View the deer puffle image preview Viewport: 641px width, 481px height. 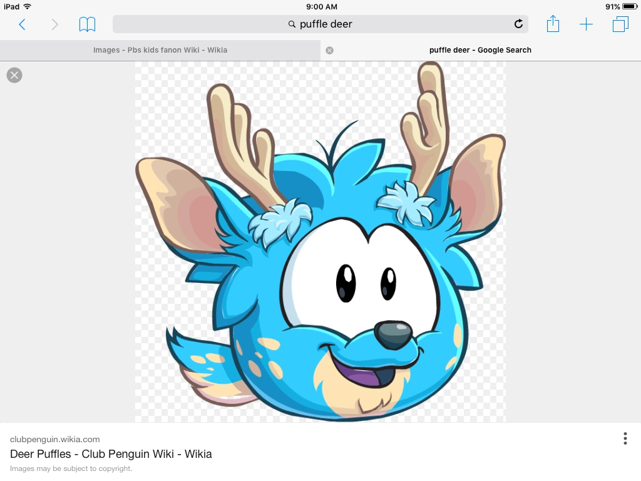point(320,244)
